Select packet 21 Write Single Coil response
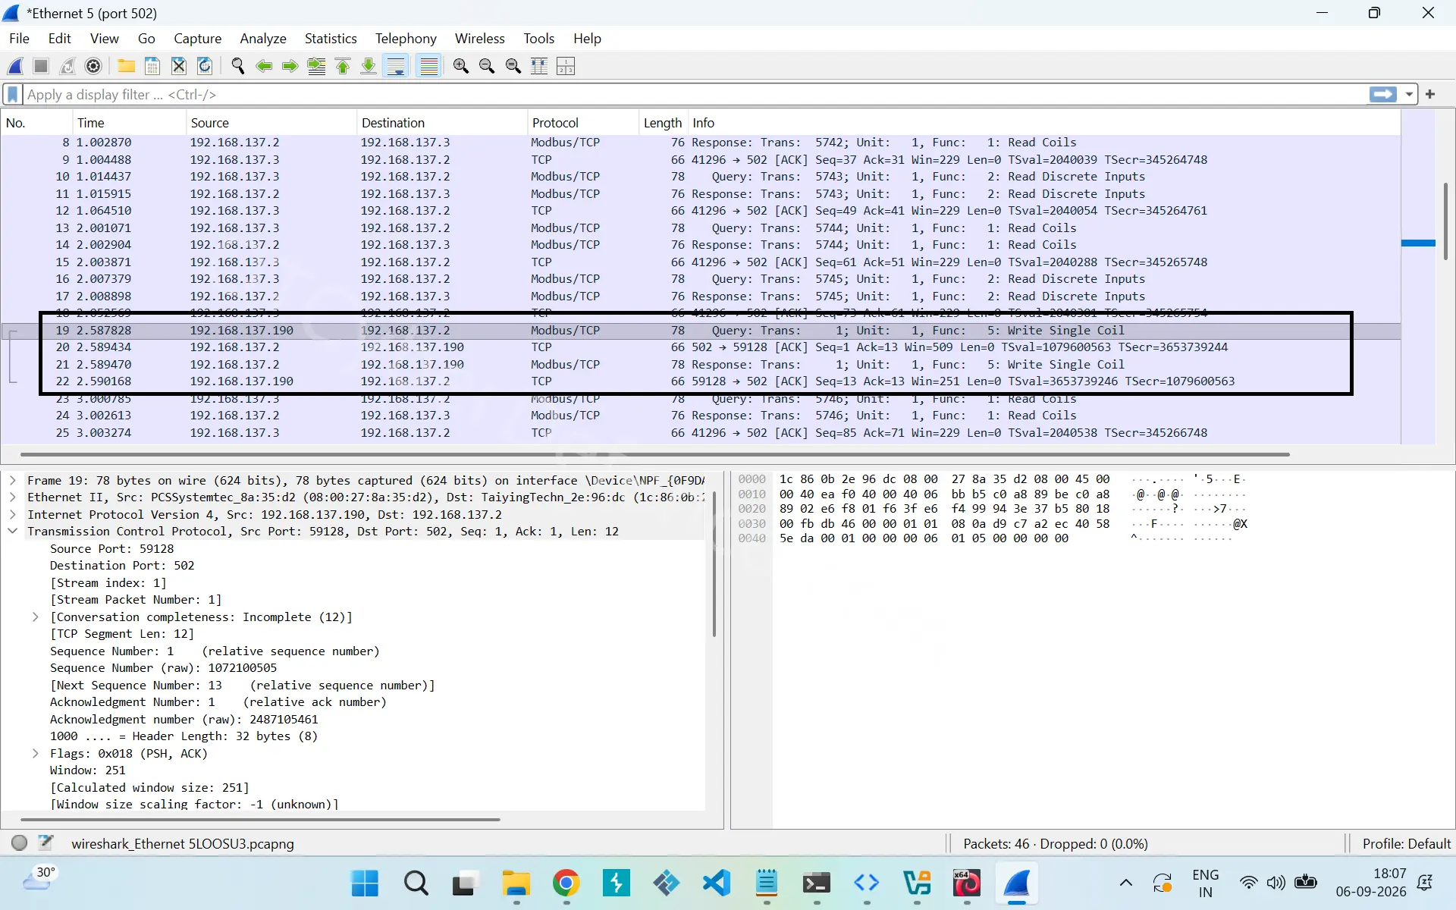The width and height of the screenshot is (1456, 910). click(x=700, y=365)
